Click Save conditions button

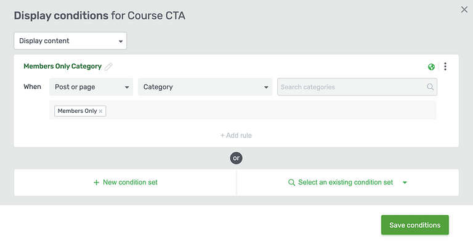(414, 225)
